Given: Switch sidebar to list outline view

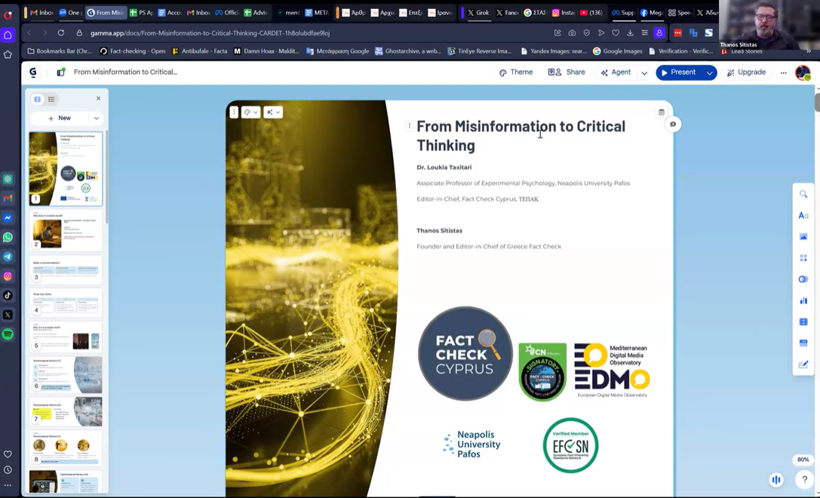Looking at the screenshot, I should (51, 99).
